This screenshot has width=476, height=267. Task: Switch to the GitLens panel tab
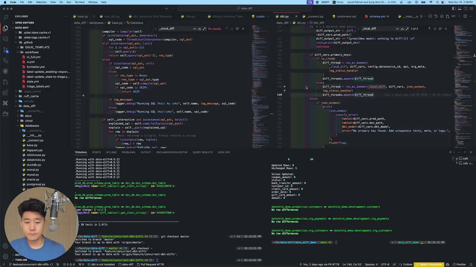click(x=111, y=152)
